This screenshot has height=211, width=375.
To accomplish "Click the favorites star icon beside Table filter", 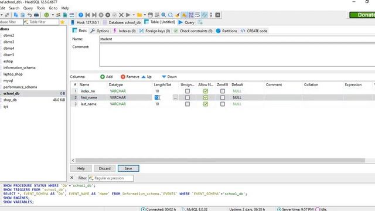I will (x=63, y=22).
